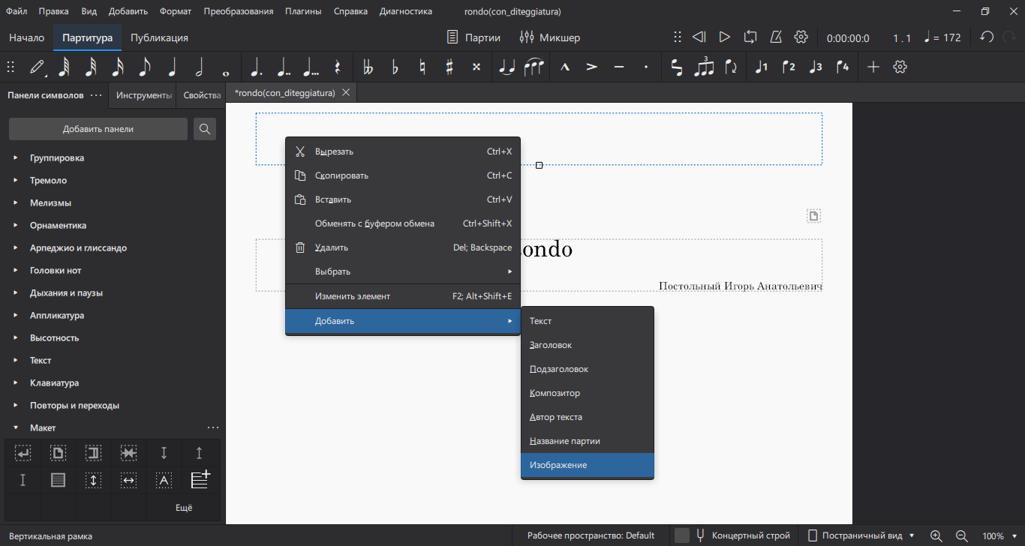Pick the system break icon in the Макет palette

coord(23,453)
